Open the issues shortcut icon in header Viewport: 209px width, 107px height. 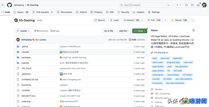coord(186,5)
